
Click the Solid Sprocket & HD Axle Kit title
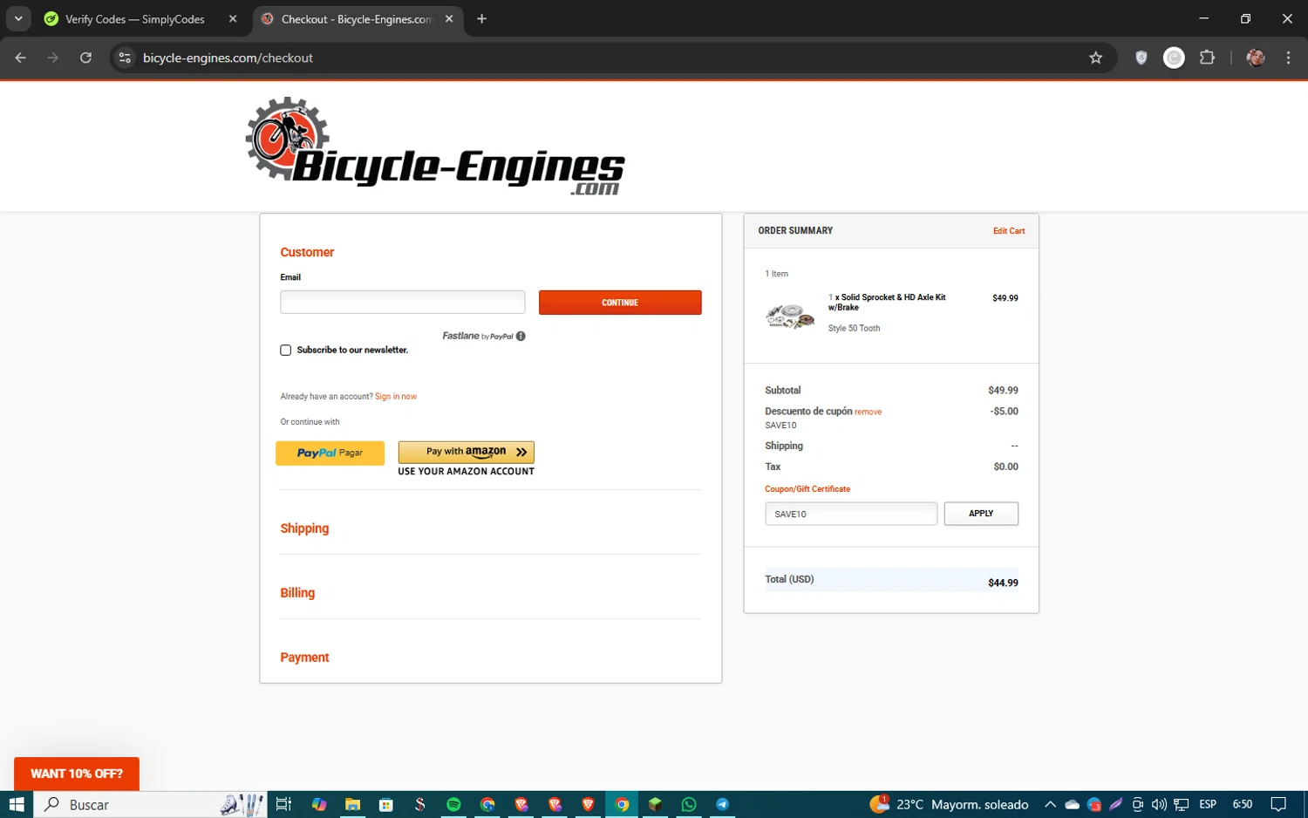pos(887,303)
